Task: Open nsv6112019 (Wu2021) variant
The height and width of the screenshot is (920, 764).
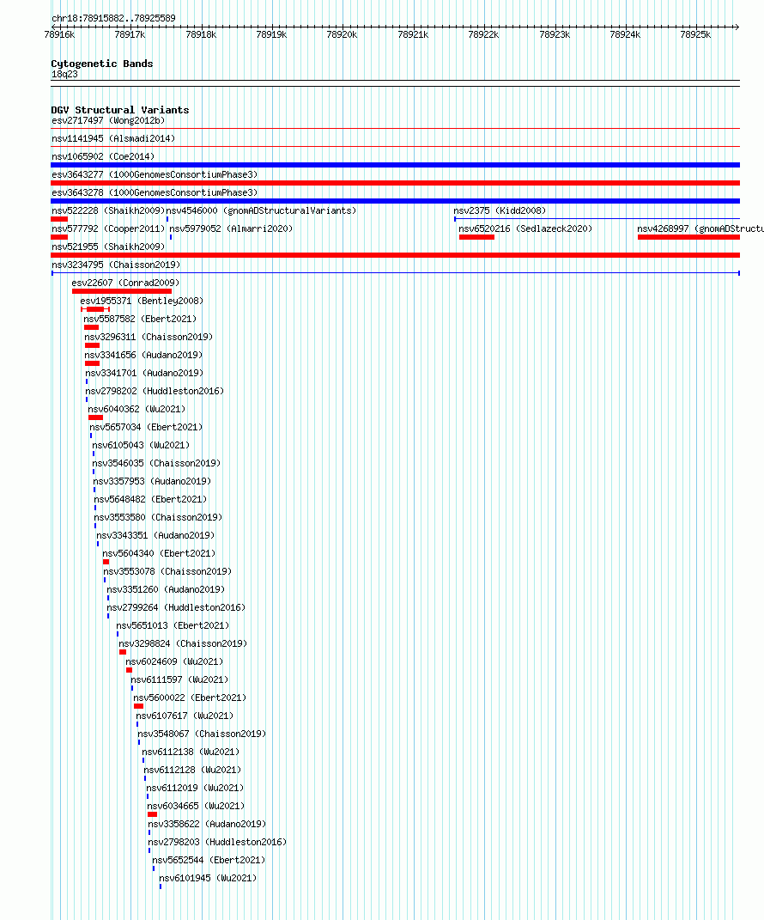Action: (195, 789)
